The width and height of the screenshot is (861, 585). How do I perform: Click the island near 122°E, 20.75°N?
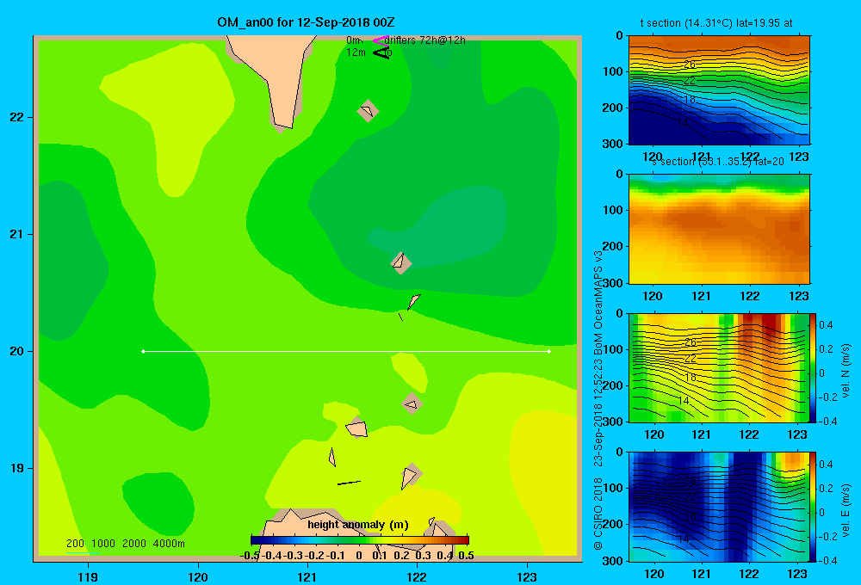[401, 263]
